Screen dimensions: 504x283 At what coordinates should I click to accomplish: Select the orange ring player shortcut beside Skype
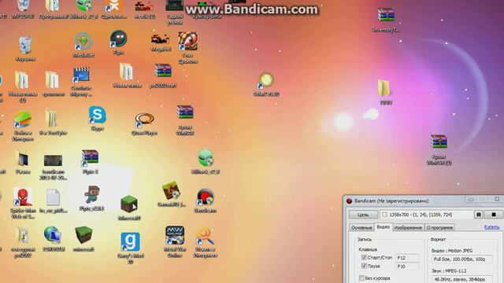coord(144,120)
